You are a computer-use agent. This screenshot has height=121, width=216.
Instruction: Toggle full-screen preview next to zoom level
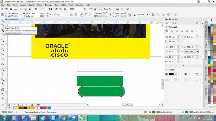point(85,9)
